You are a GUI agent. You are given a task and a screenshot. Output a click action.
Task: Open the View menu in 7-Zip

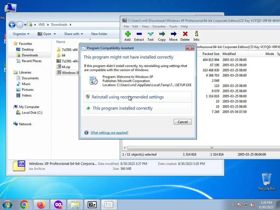145,27
